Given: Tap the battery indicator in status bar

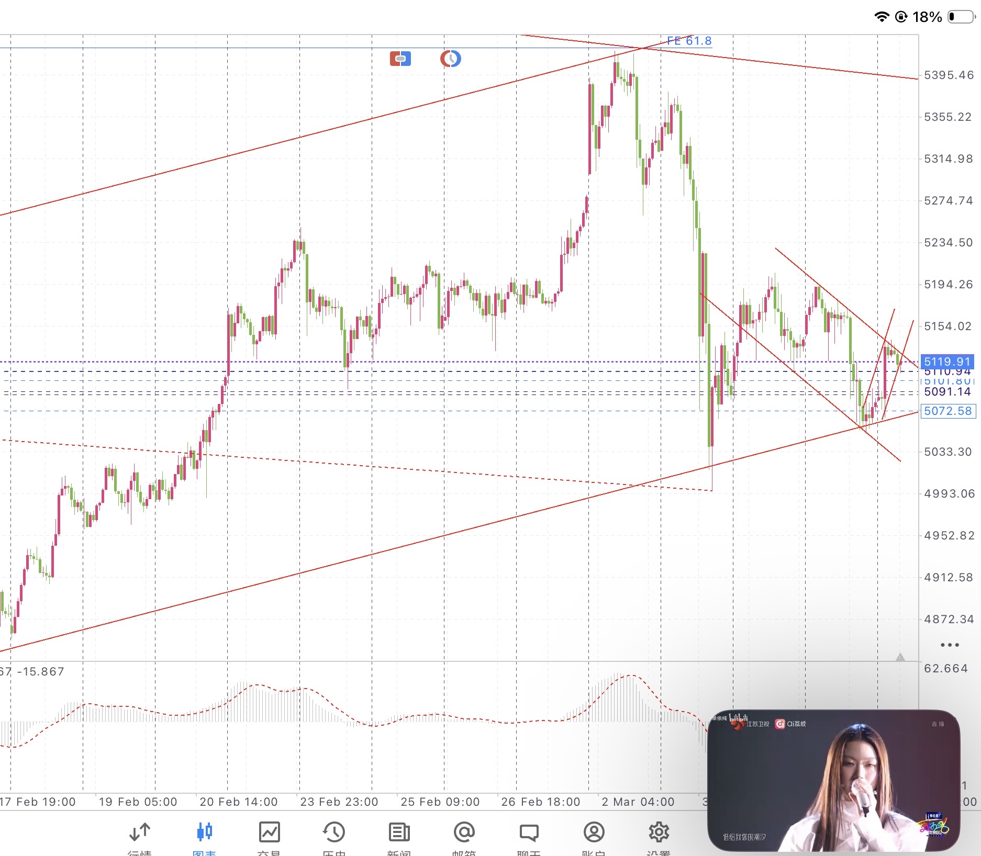Looking at the screenshot, I should 961,17.
